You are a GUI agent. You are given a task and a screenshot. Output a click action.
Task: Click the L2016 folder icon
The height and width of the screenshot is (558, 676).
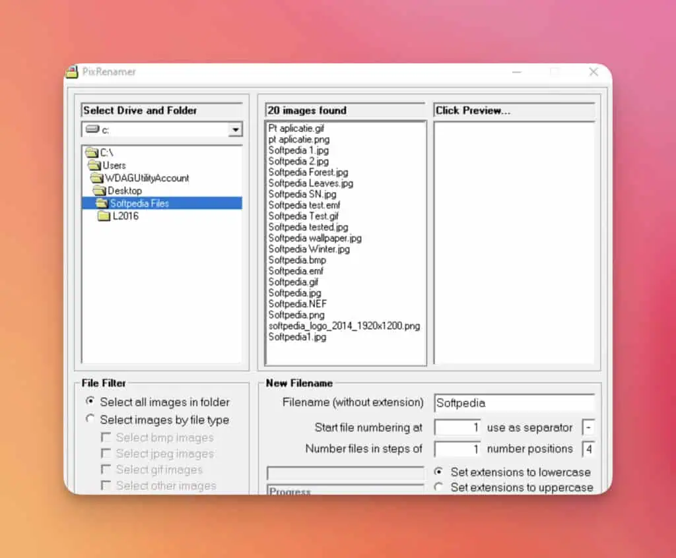point(104,216)
